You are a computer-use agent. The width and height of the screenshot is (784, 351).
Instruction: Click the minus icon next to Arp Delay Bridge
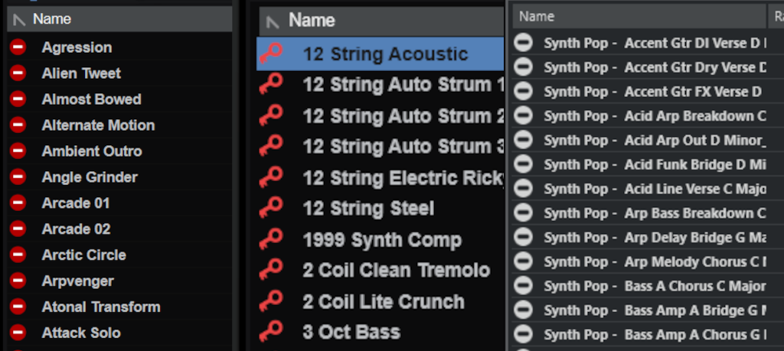point(523,238)
